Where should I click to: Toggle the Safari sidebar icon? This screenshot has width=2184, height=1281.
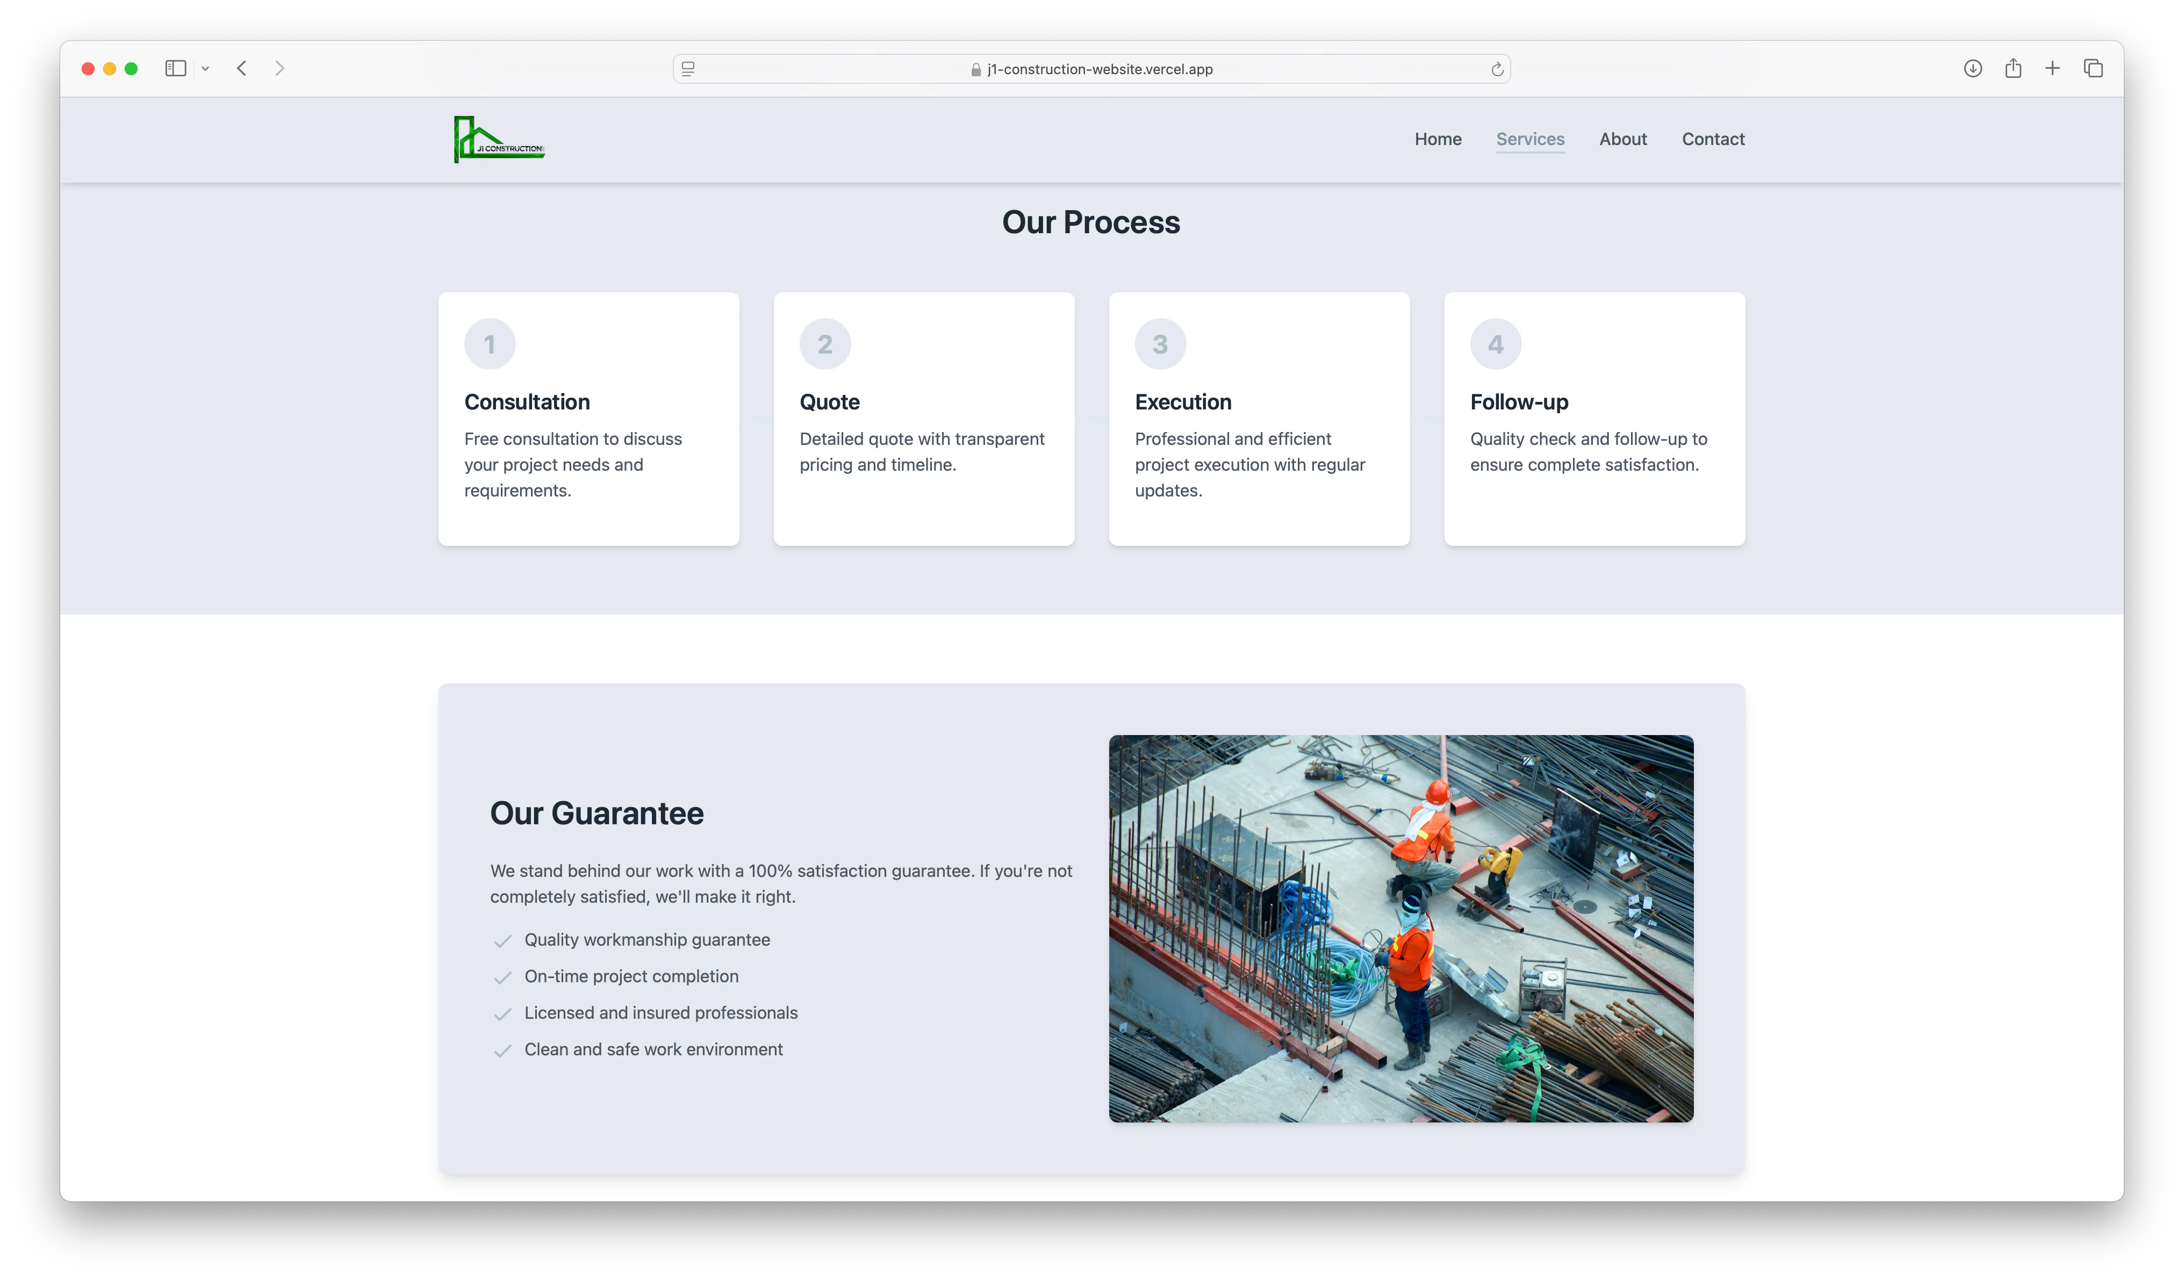[176, 68]
